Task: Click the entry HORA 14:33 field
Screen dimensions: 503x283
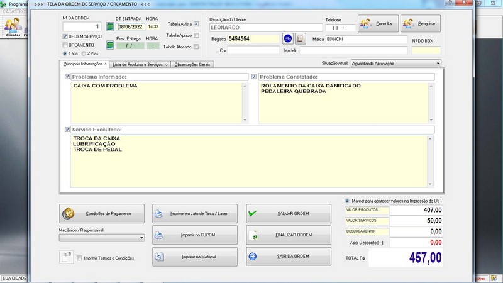Action: coord(153,26)
